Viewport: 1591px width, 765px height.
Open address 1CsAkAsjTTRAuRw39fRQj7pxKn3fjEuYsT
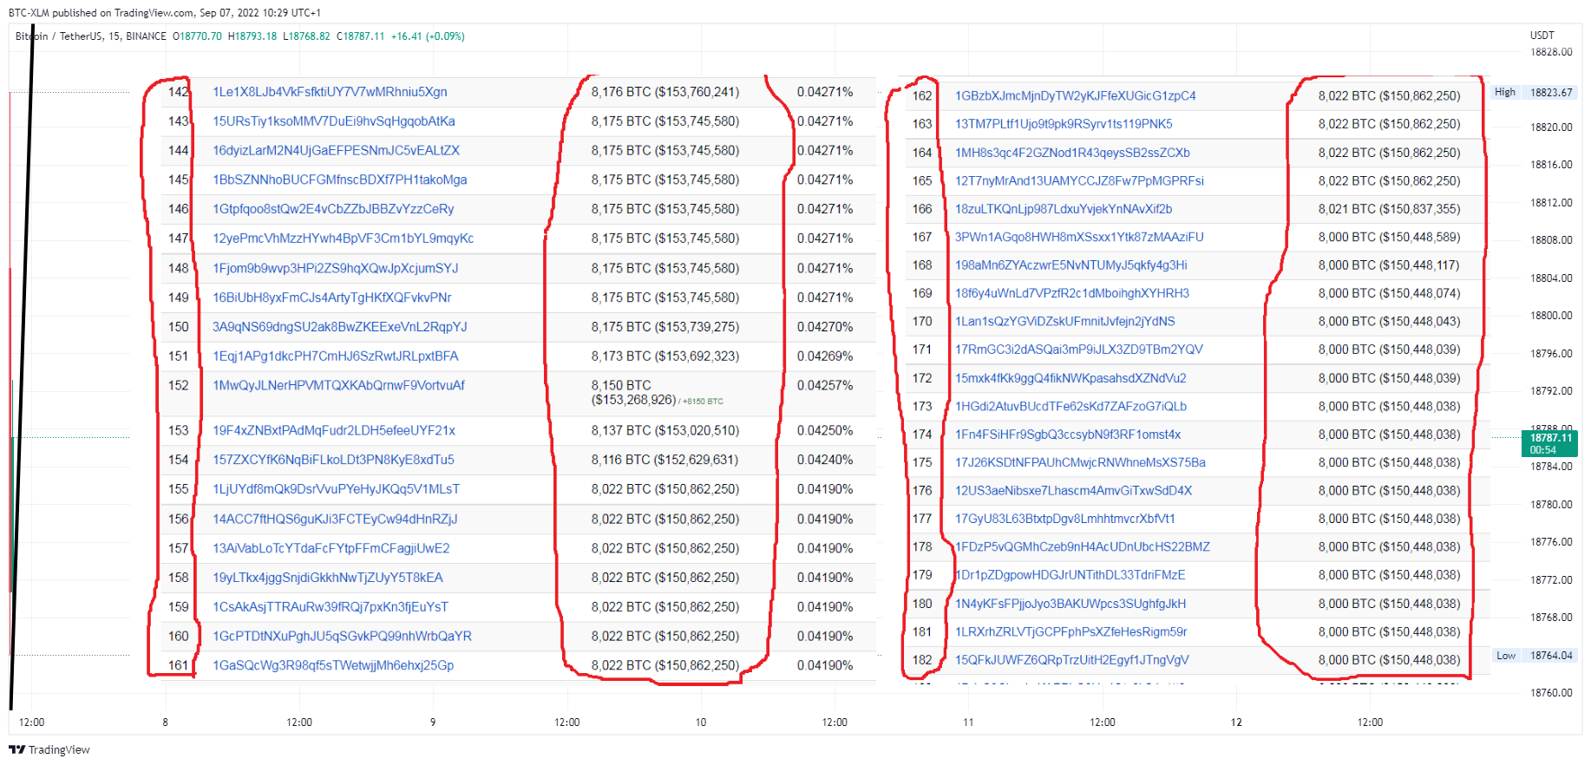point(330,607)
